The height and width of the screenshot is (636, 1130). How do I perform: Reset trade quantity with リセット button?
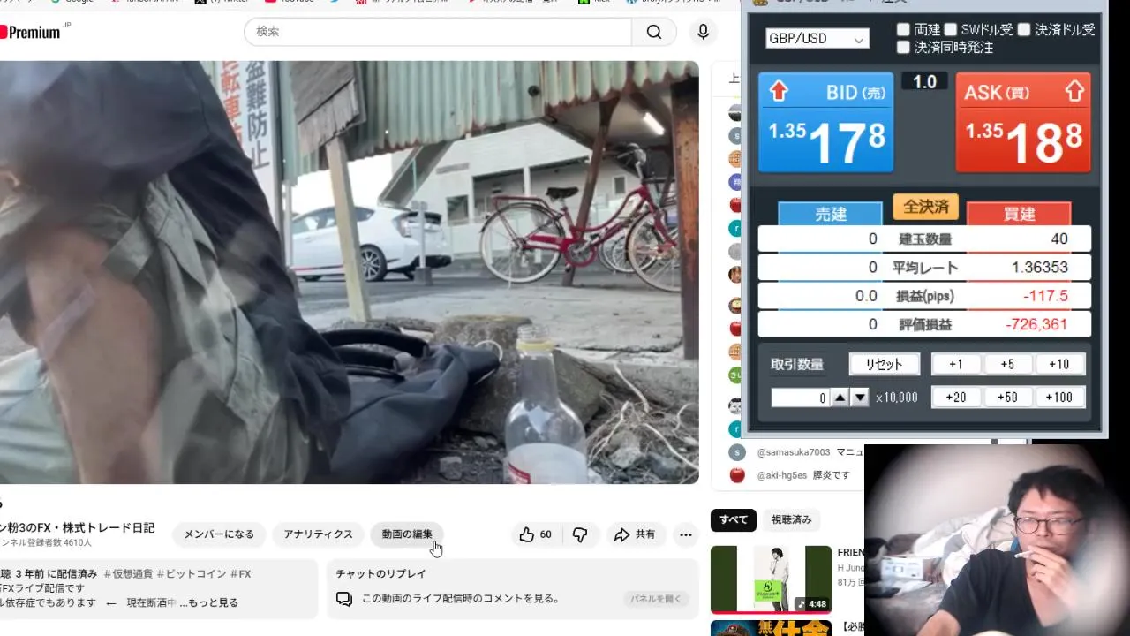tap(885, 364)
